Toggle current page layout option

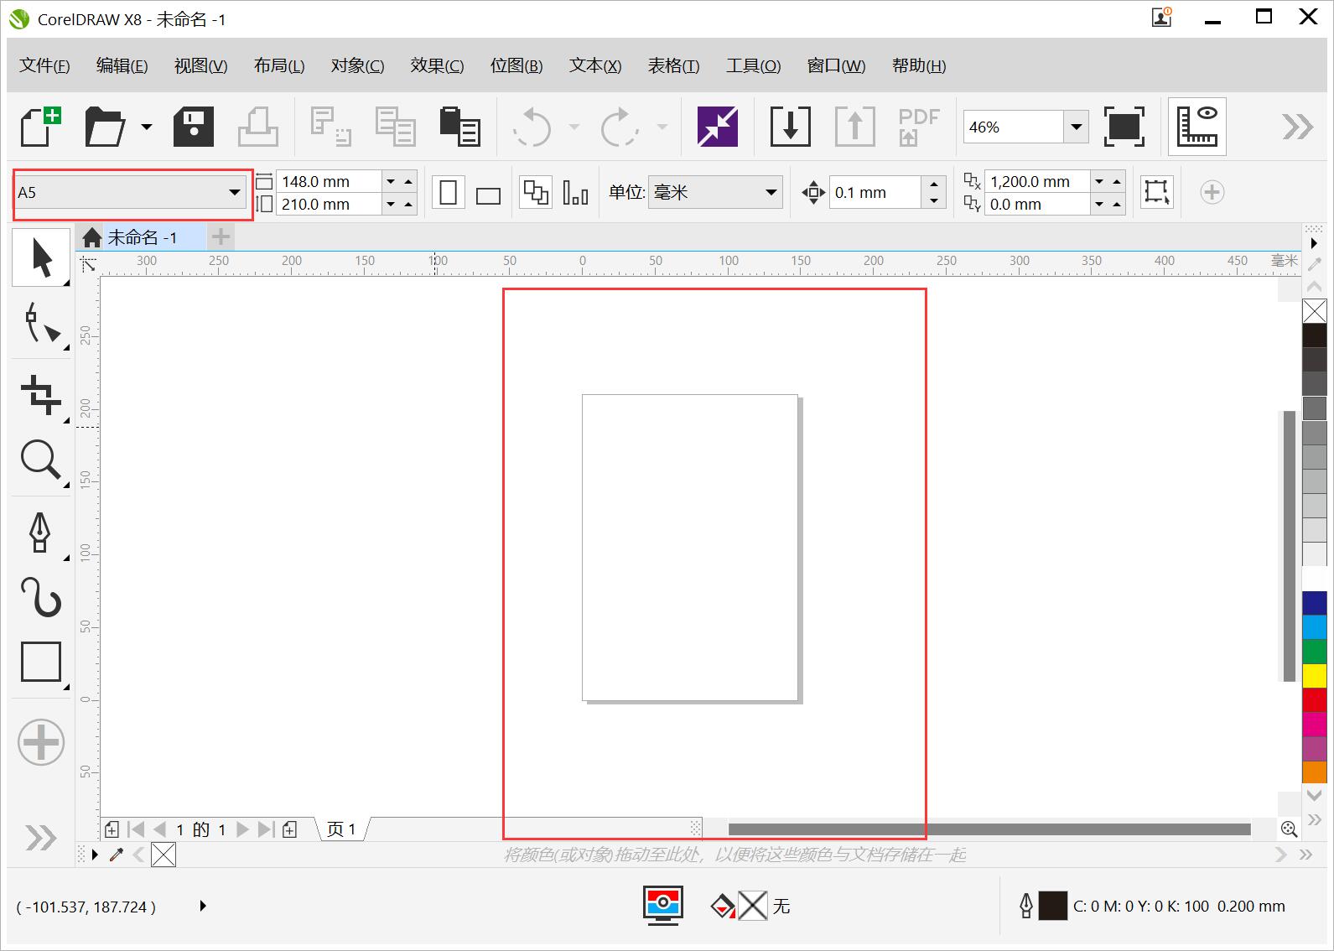[575, 193]
